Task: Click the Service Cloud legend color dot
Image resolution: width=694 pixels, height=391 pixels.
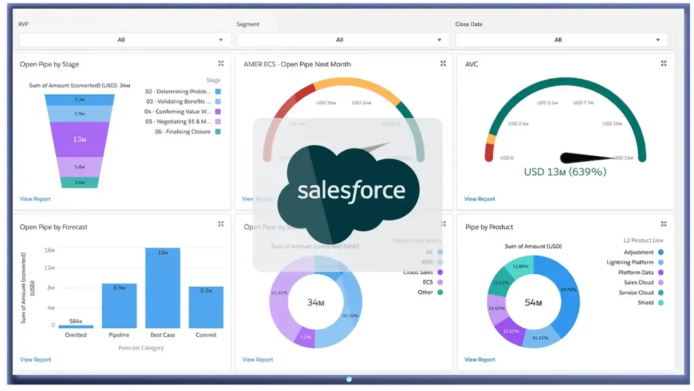Action: 661,292
